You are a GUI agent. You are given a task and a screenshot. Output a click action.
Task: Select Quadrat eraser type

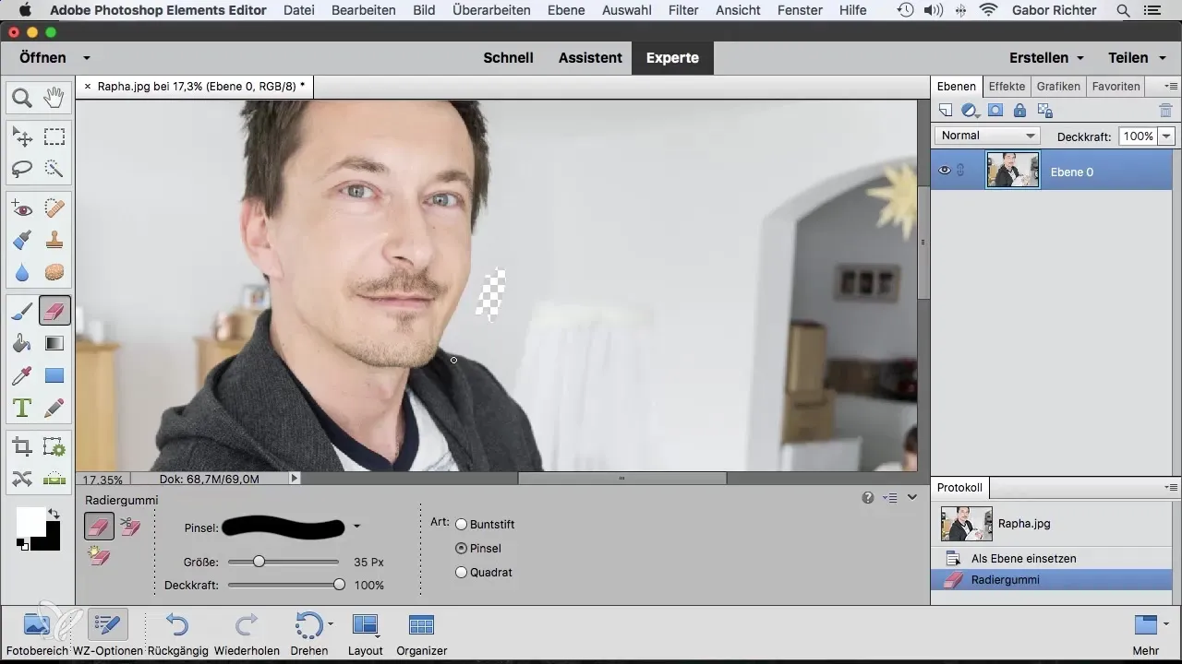click(x=462, y=572)
